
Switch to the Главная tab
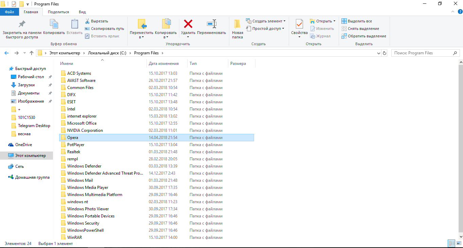31,12
